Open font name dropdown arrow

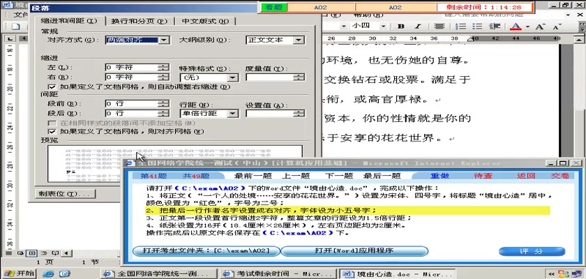click(343, 26)
